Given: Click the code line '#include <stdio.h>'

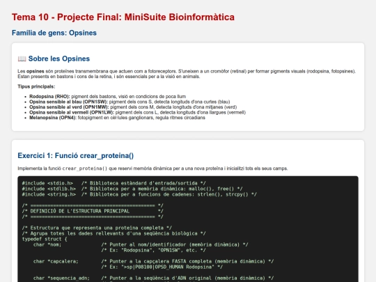Looking at the screenshot, I should pos(47,183).
